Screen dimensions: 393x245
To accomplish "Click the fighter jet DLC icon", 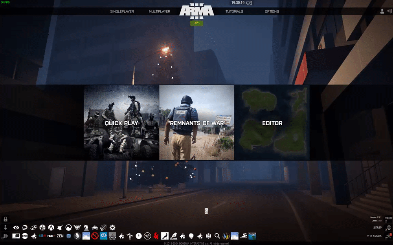I will 60,227.
